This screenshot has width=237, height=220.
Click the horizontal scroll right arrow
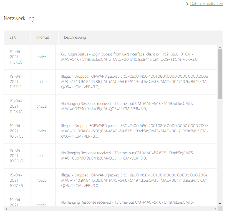(215, 208)
